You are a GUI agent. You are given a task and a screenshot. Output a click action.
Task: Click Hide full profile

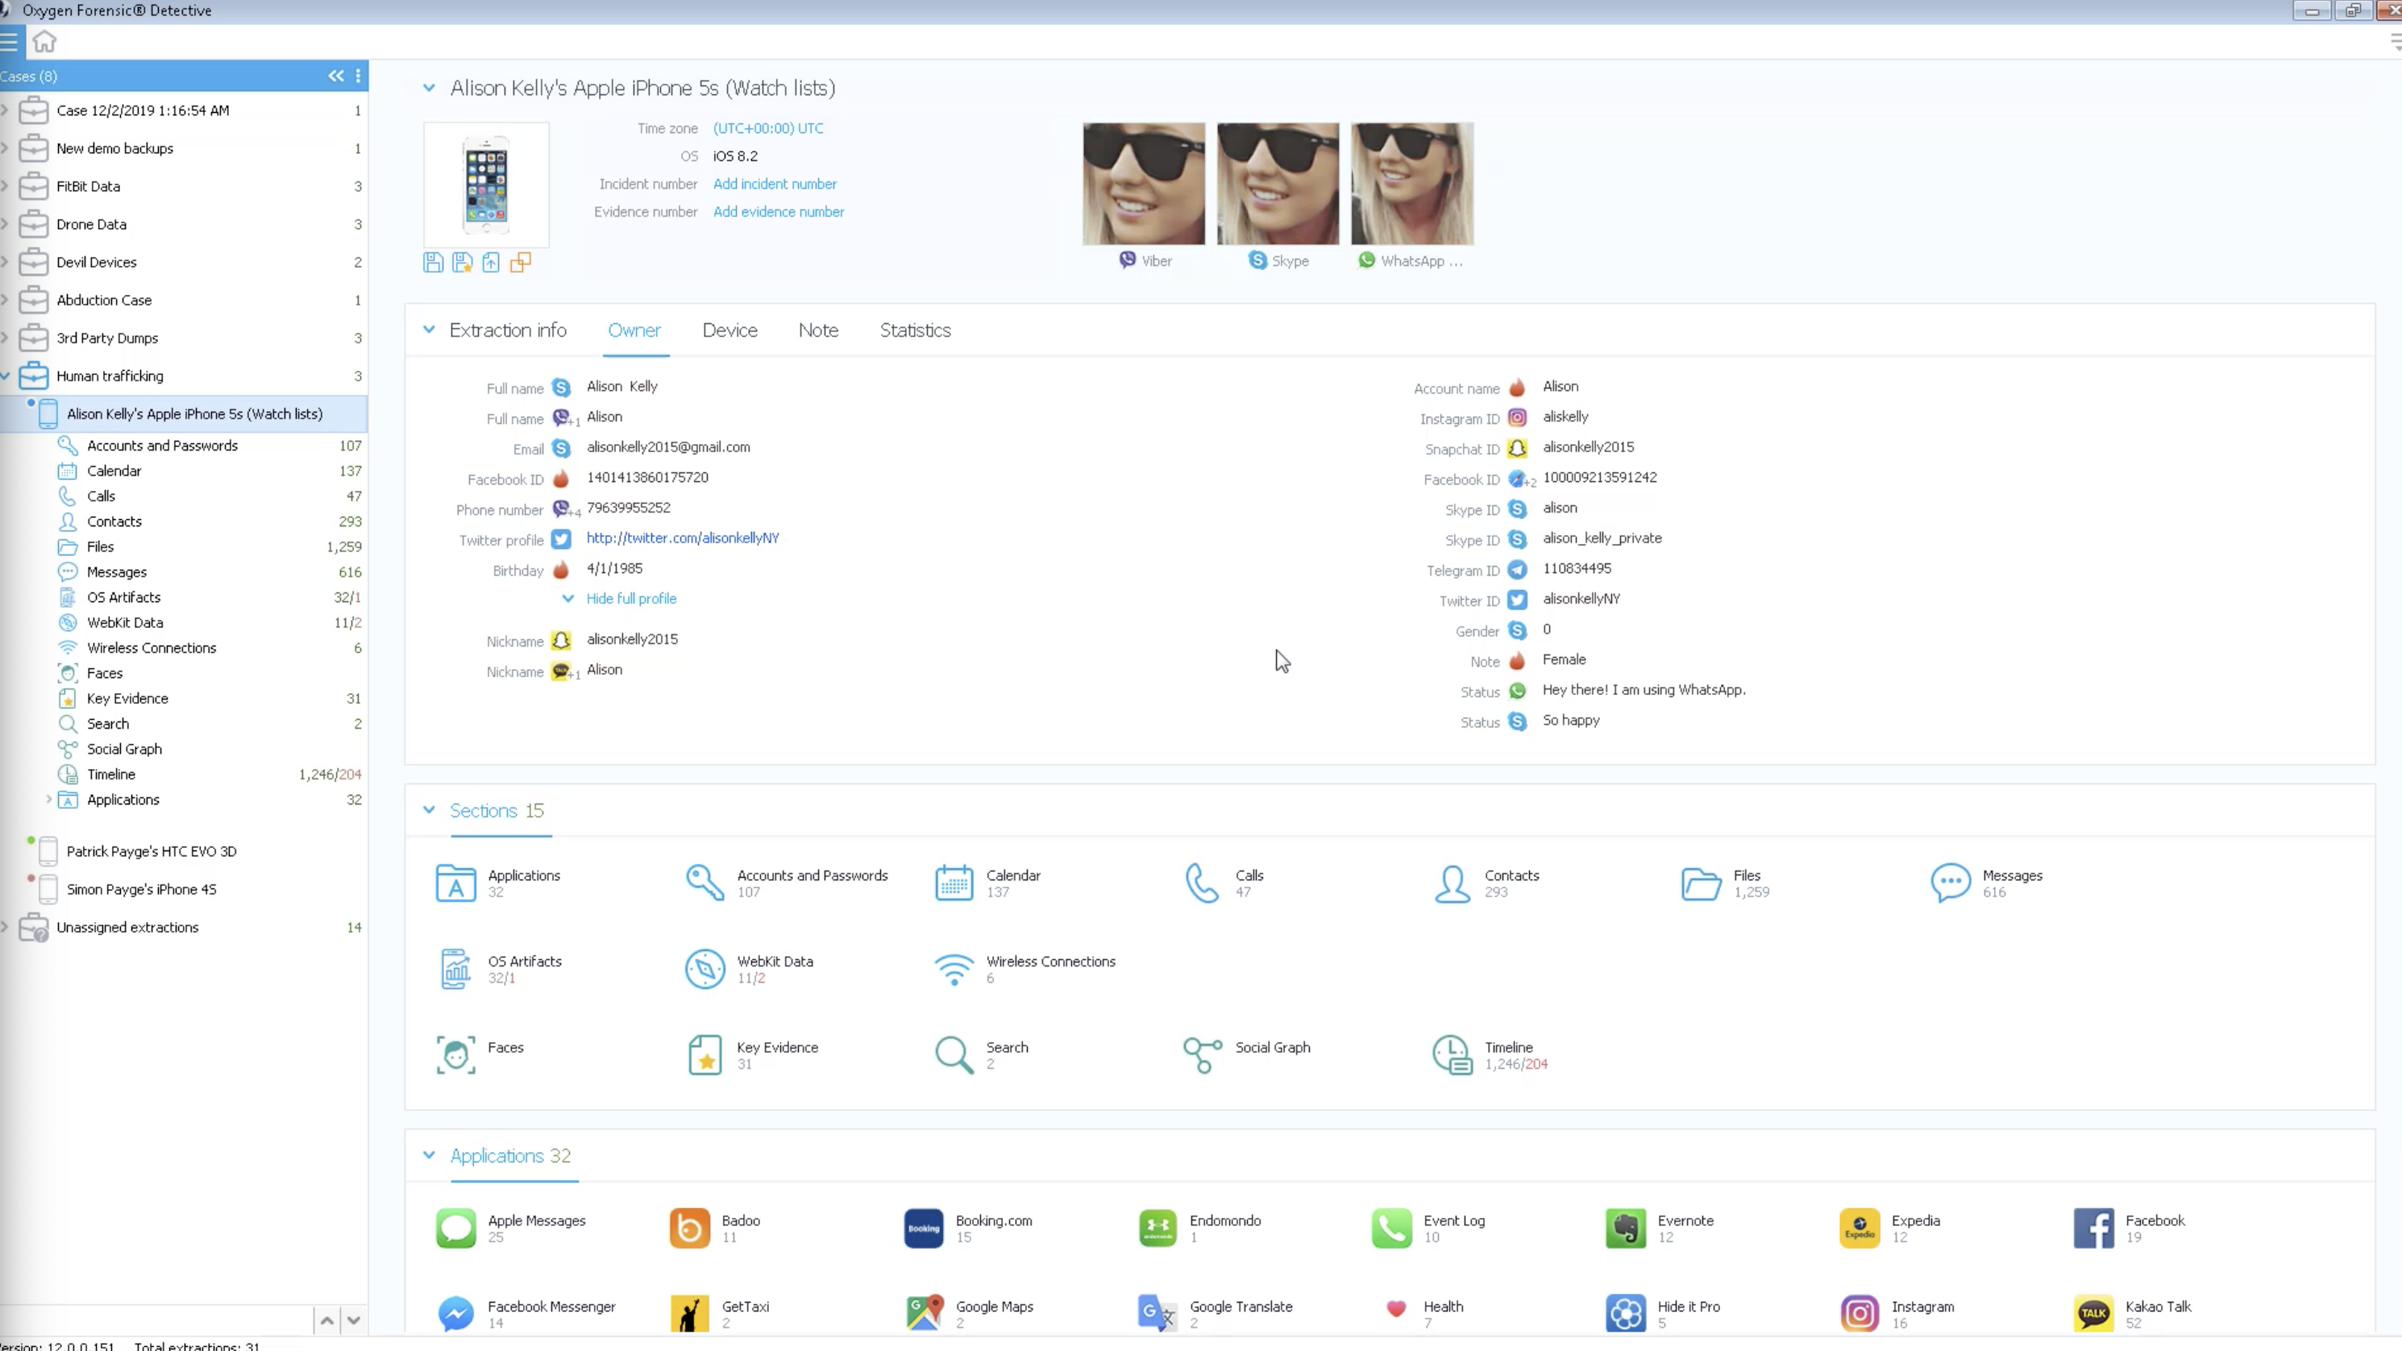pyautogui.click(x=631, y=599)
